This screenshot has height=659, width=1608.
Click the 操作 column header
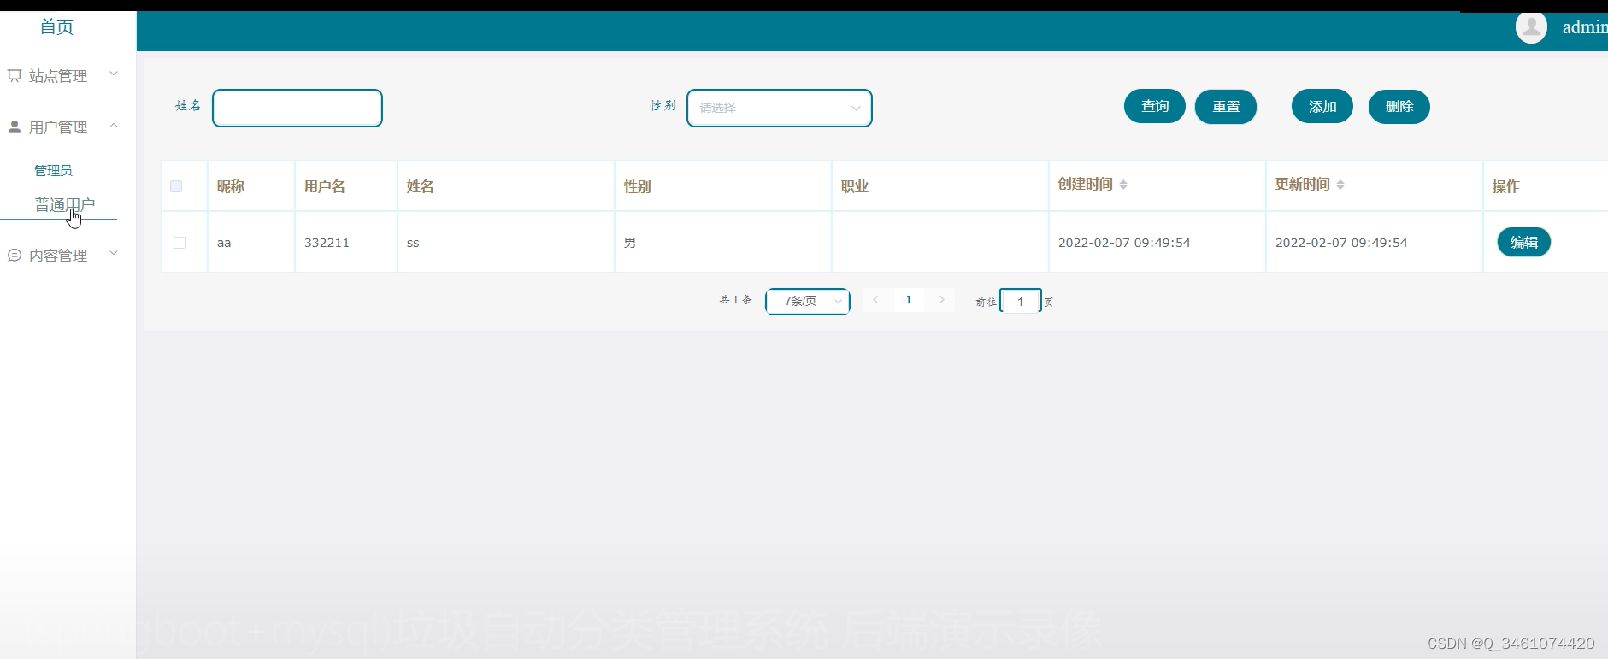click(x=1506, y=186)
